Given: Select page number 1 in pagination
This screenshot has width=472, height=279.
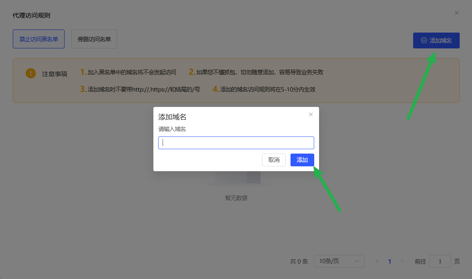Looking at the screenshot, I should [x=389, y=261].
